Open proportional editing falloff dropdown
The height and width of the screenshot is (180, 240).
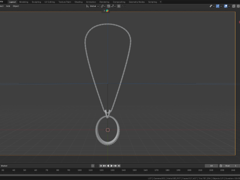tap(123, 6)
